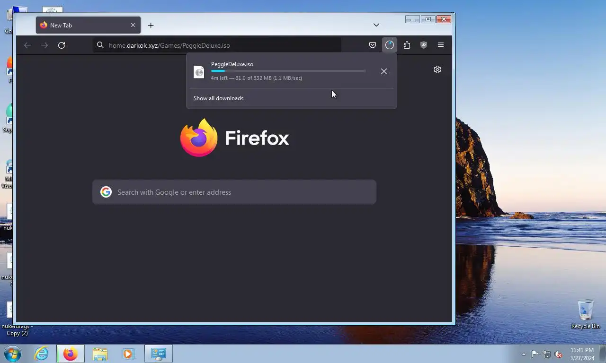Screen dimensions: 606x363
Task: Close the New Tab tab
Action: tap(133, 25)
